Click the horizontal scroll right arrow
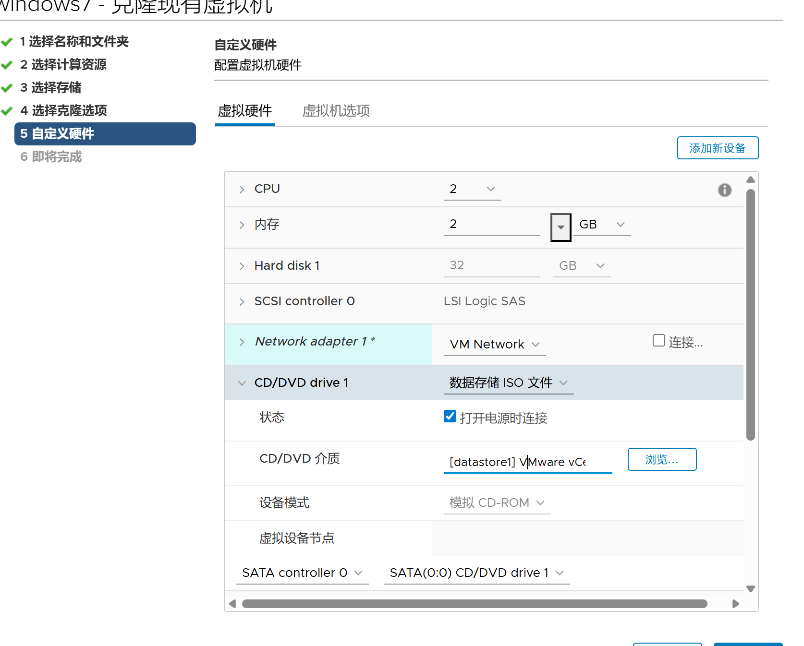804x646 pixels. click(735, 604)
